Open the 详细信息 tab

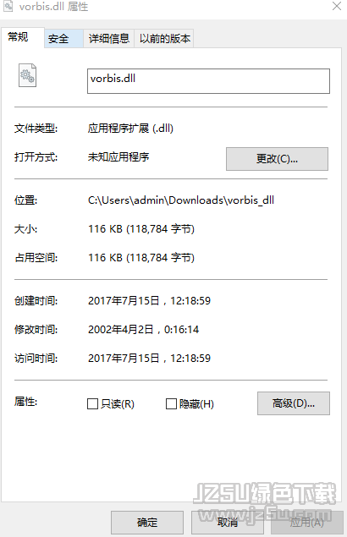[x=108, y=38]
